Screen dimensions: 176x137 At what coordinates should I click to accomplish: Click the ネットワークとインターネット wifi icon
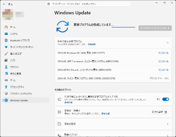point(6,47)
